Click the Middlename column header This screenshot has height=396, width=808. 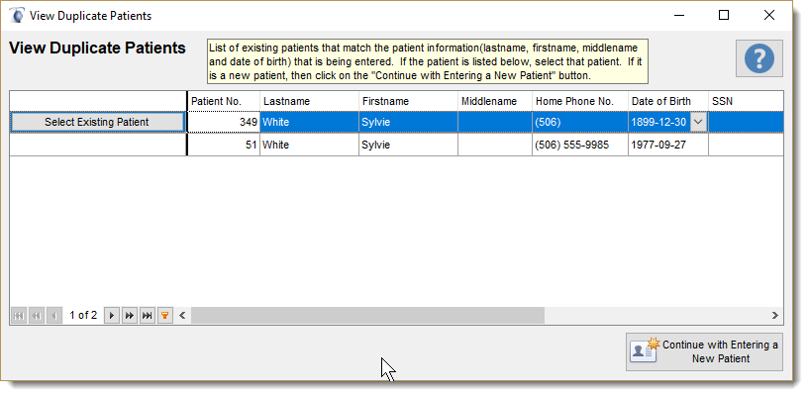click(495, 101)
